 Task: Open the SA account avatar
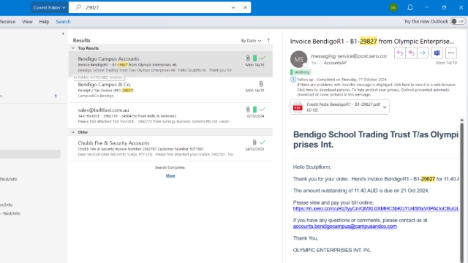click(393, 7)
